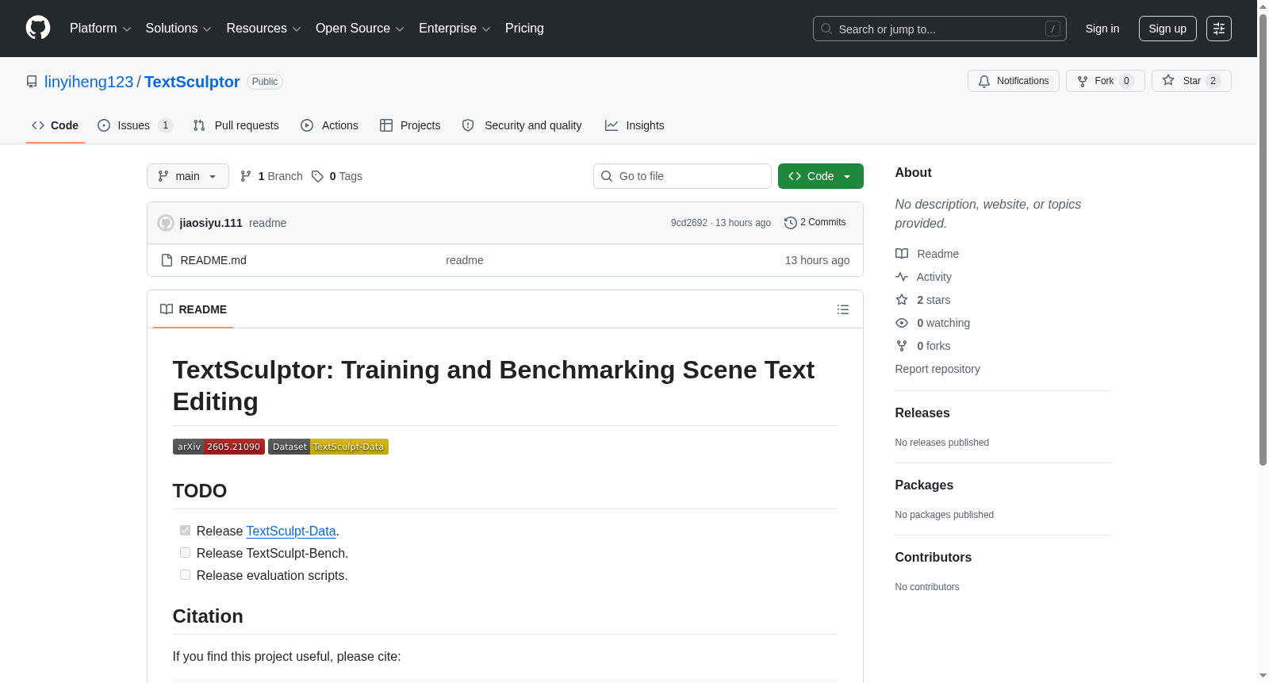The width and height of the screenshot is (1269, 683).
Task: Focus the Go to file input
Action: coord(682,176)
